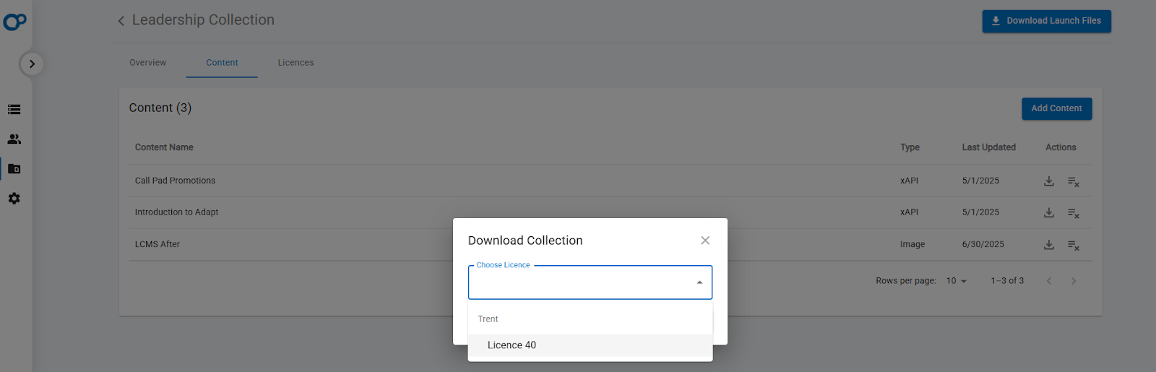
Task: Click the Download Launch Files button
Action: (x=1046, y=21)
